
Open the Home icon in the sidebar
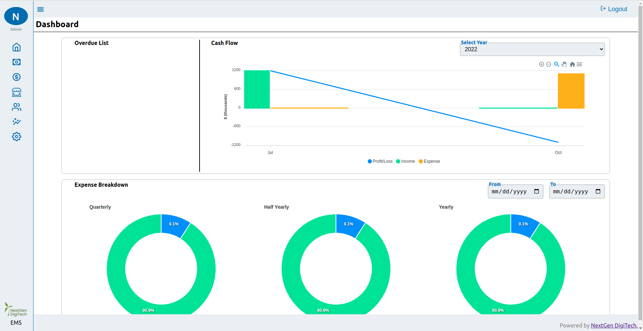16,47
